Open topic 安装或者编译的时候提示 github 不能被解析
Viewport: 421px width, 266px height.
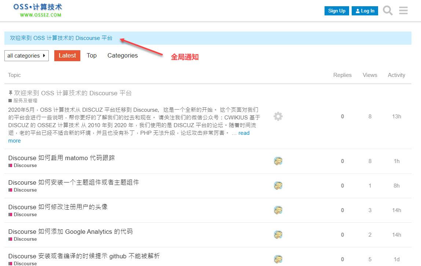(84, 256)
